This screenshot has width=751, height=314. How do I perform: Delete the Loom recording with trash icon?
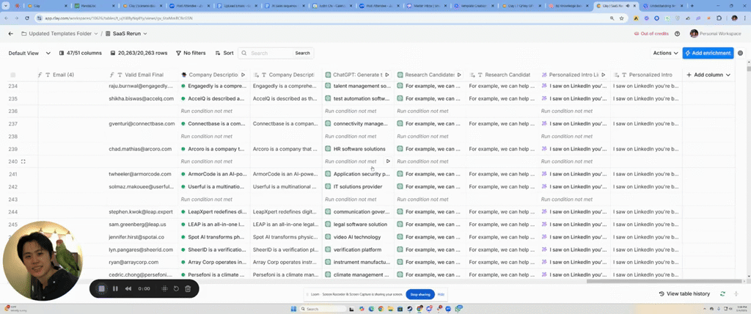click(x=188, y=289)
